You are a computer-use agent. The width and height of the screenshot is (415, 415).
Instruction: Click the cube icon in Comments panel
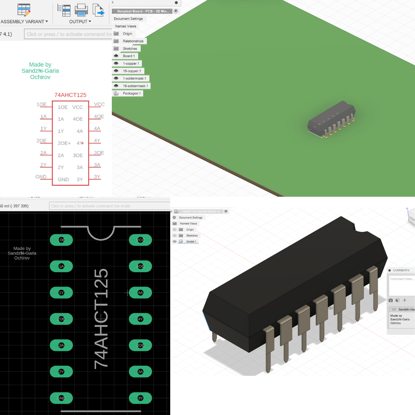point(398,300)
